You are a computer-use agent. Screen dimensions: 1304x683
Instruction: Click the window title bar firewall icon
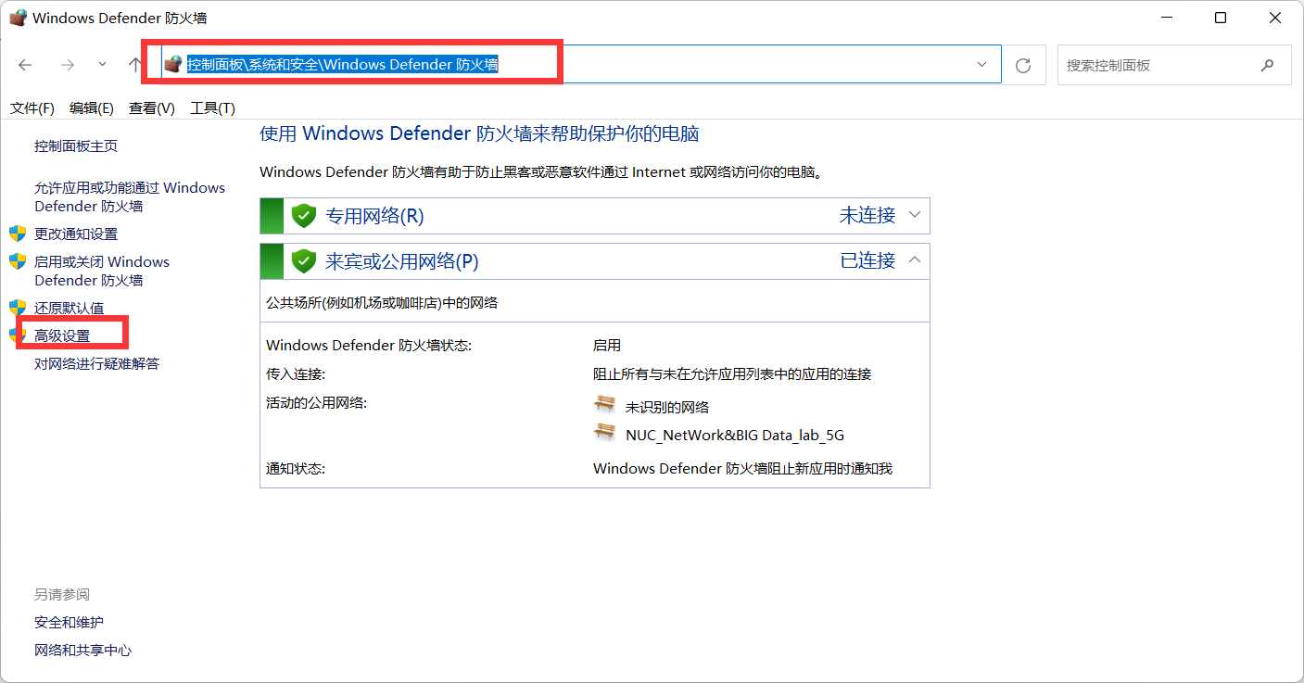pos(18,18)
